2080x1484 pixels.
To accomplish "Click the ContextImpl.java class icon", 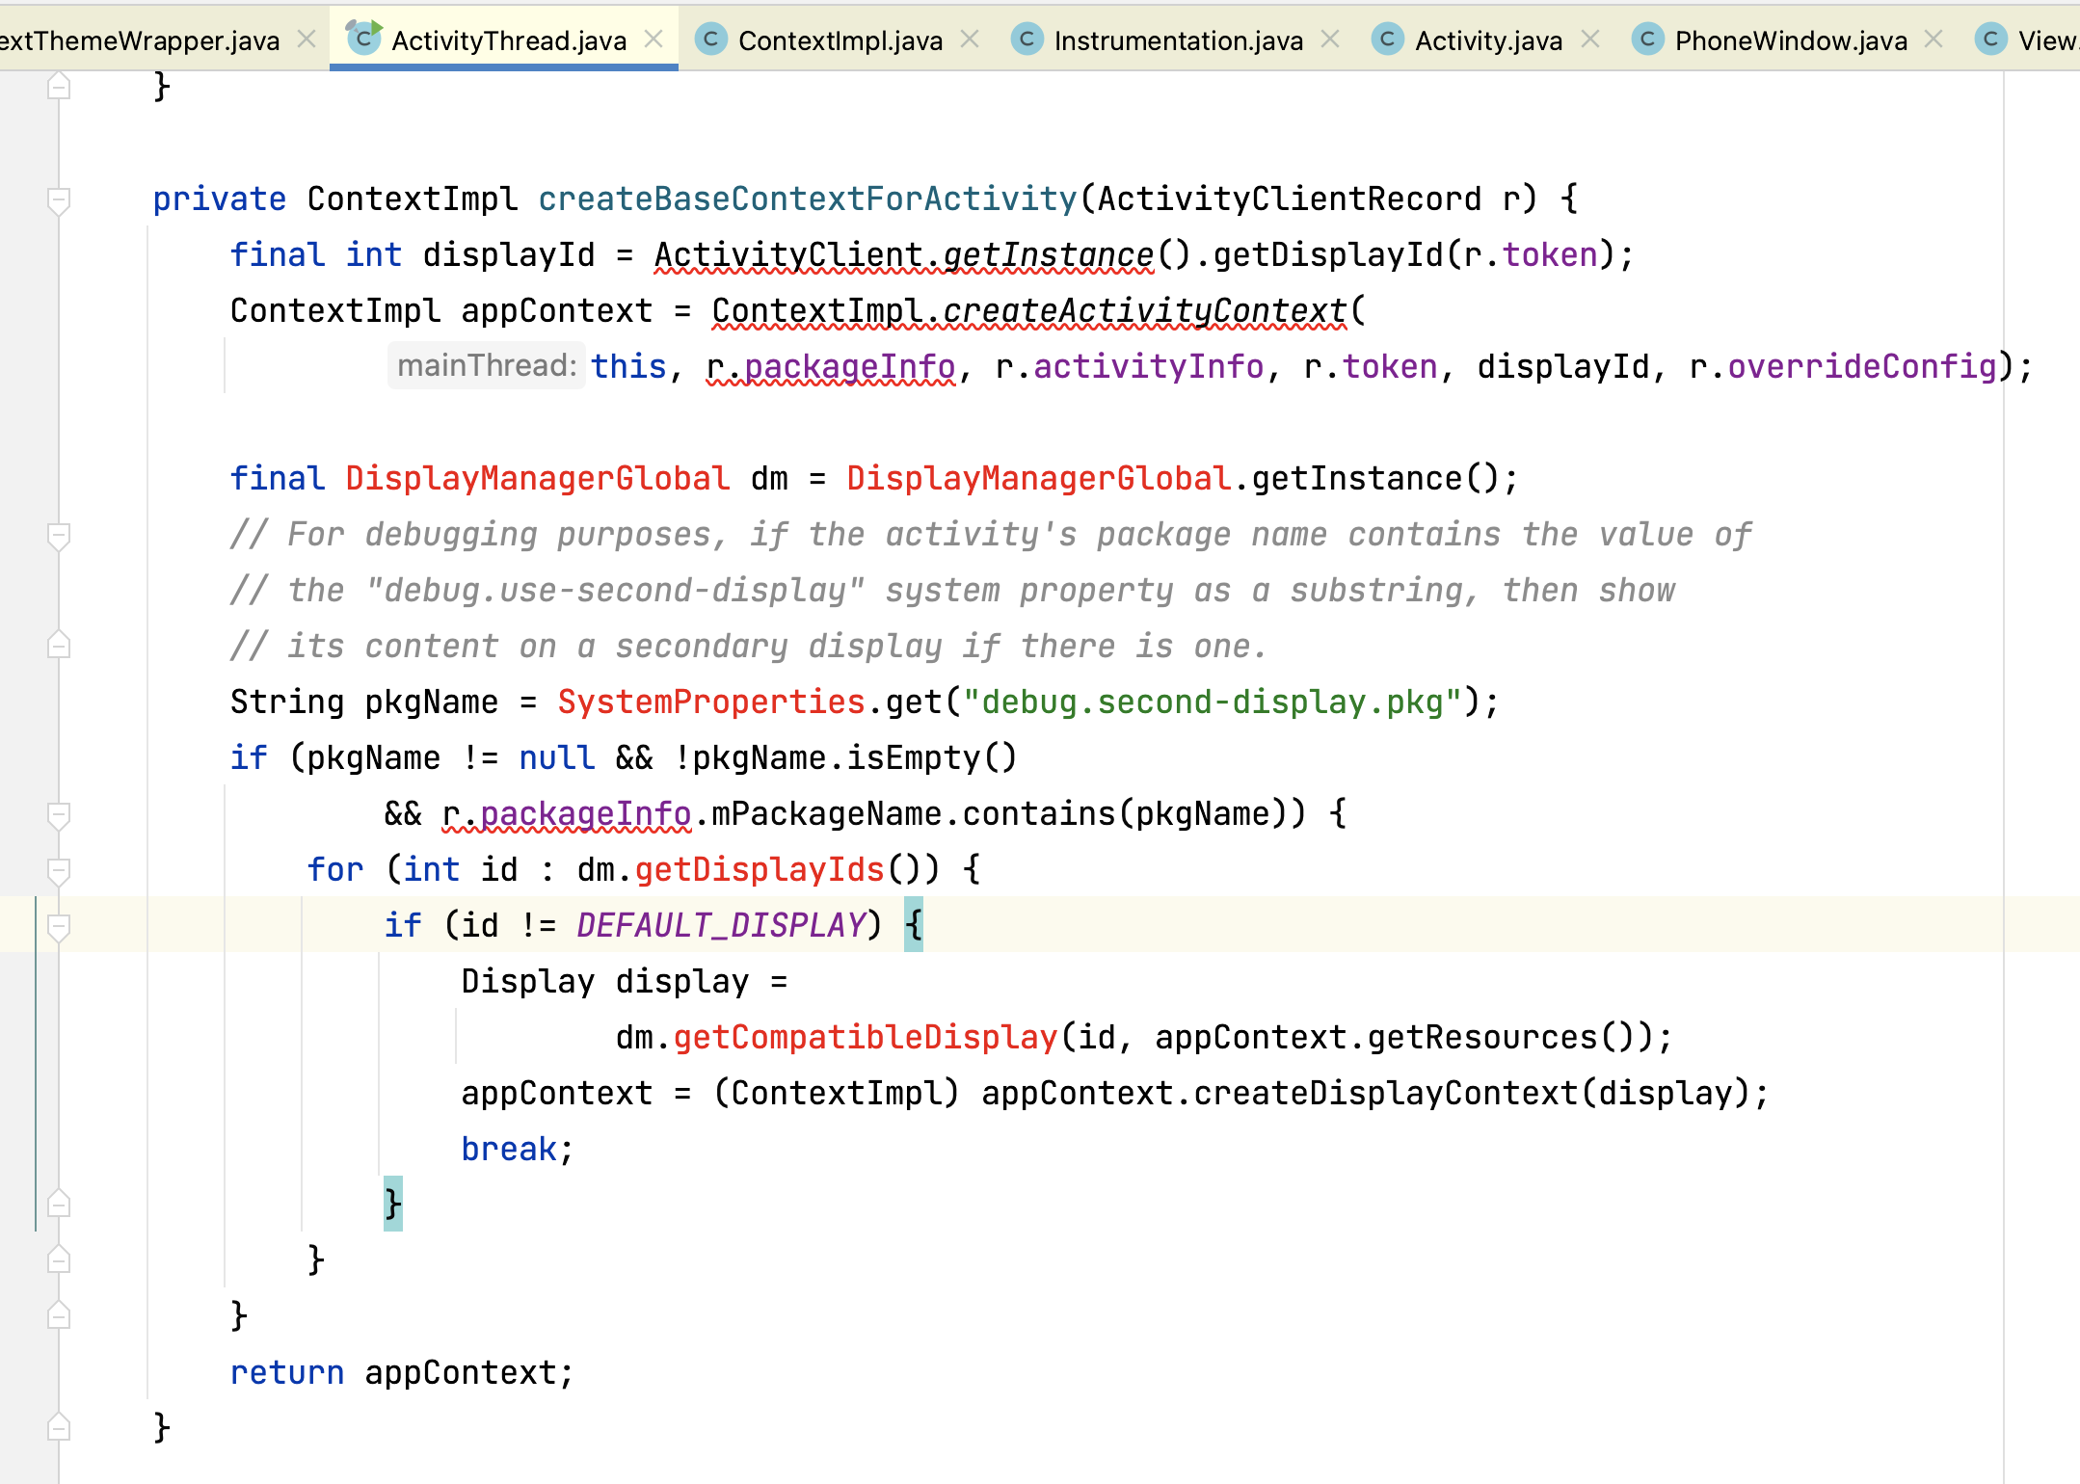I will pos(710,40).
